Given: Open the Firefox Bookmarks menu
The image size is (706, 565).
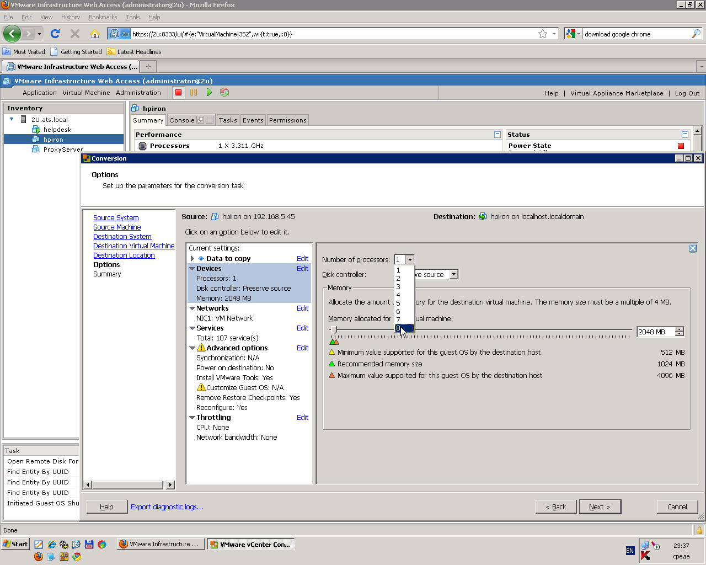Looking at the screenshot, I should pos(103,17).
